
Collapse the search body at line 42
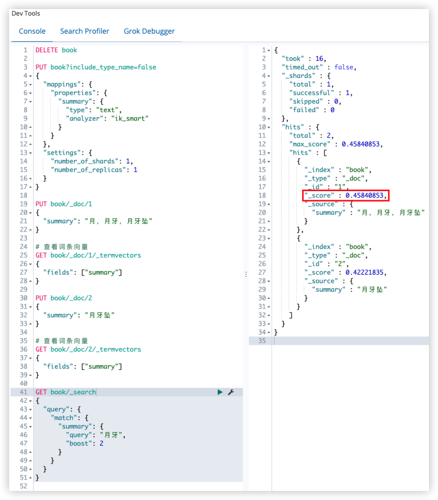pos(31,401)
